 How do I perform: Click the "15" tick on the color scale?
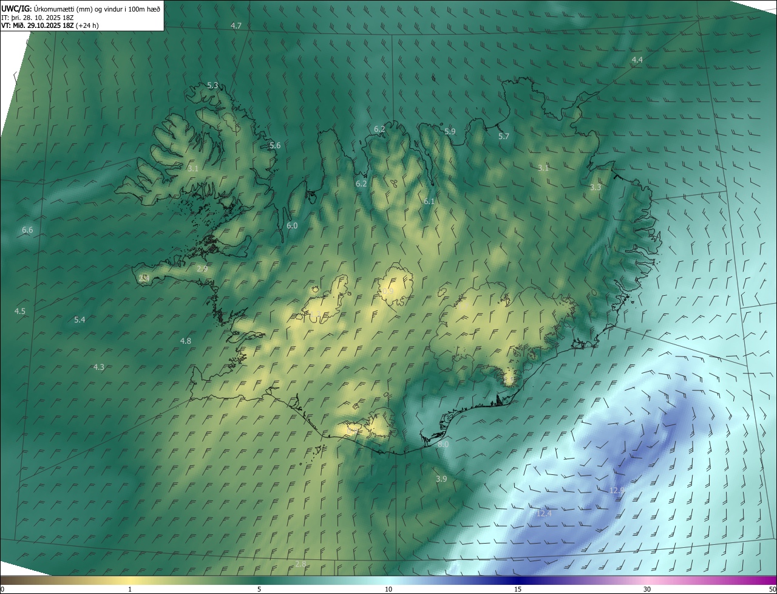(x=518, y=589)
